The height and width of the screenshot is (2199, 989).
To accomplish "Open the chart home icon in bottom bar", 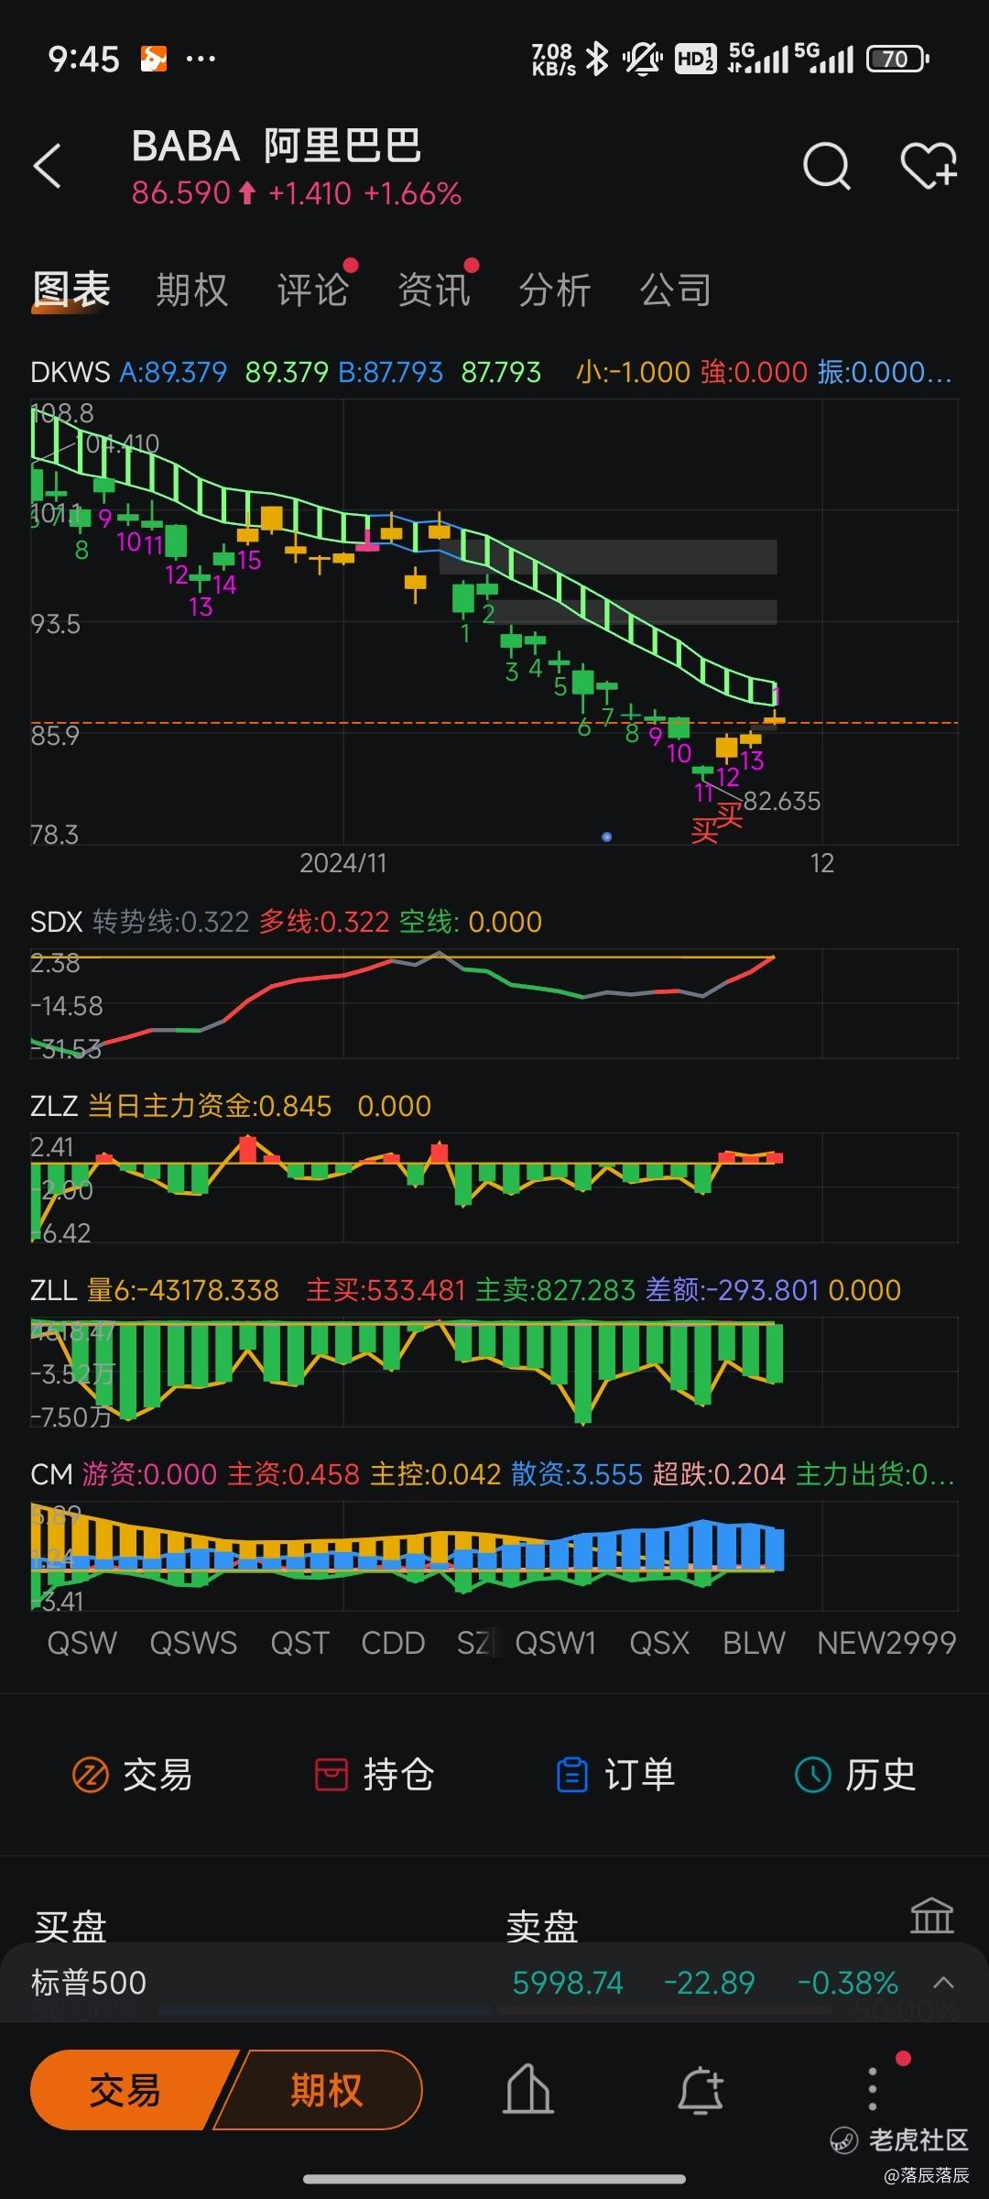I will pyautogui.click(x=528, y=2090).
